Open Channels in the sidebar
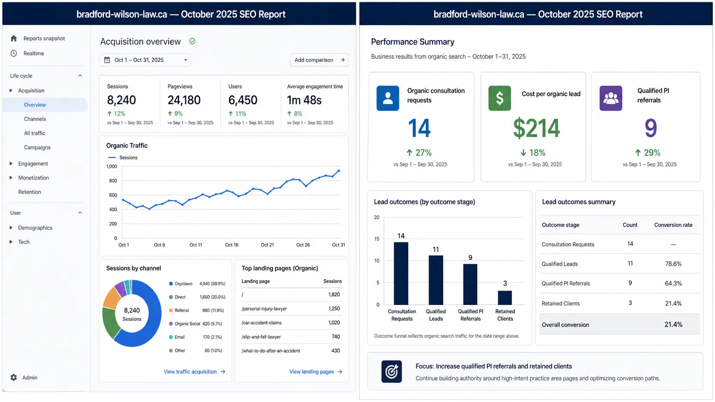The width and height of the screenshot is (715, 402). tap(35, 119)
